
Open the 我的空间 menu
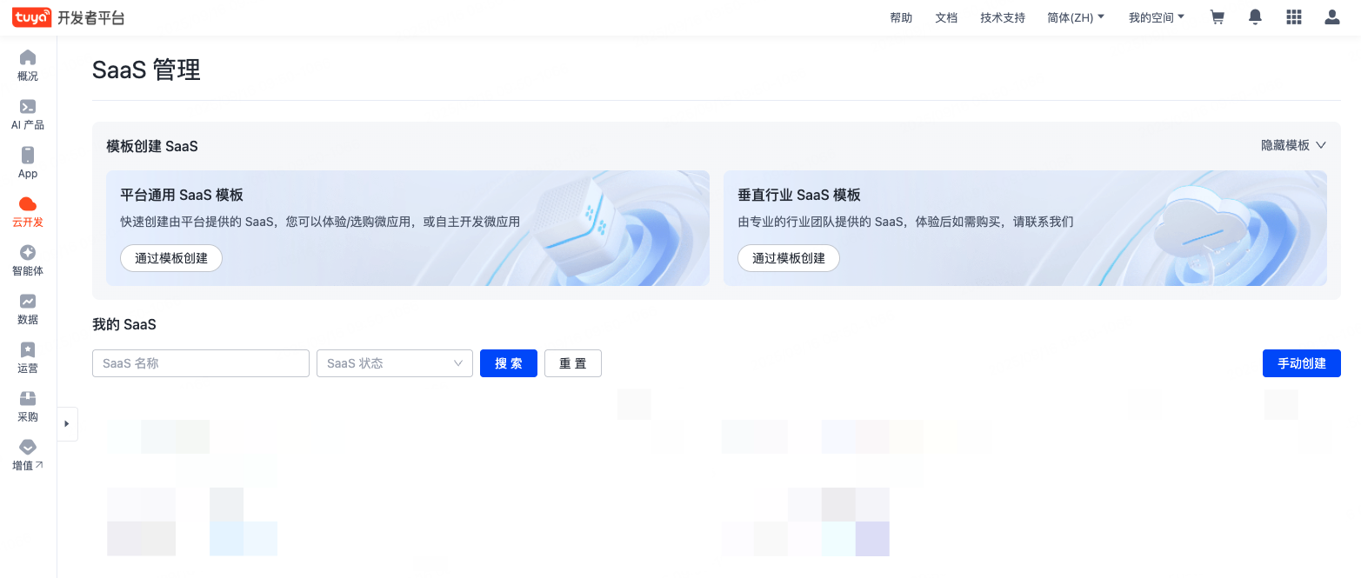(x=1156, y=17)
